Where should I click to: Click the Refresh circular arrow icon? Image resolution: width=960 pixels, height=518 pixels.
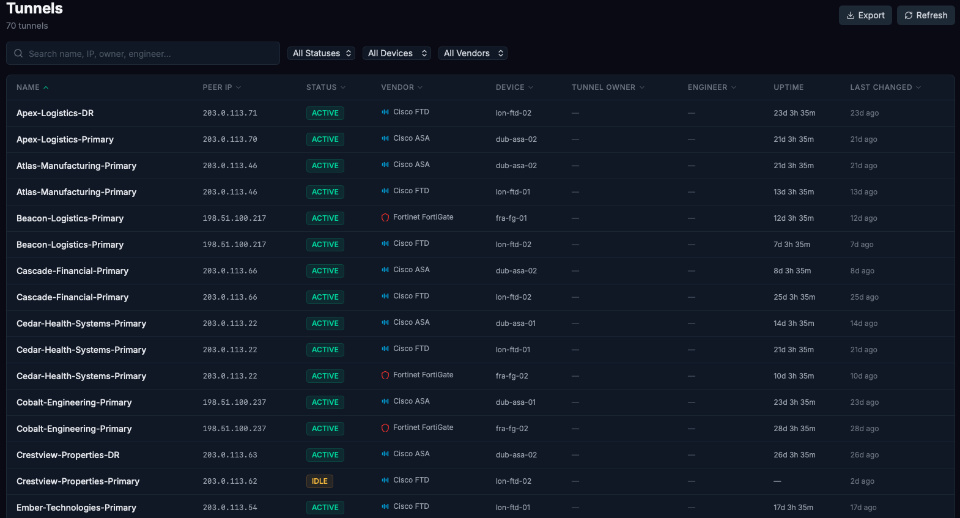pyautogui.click(x=909, y=15)
